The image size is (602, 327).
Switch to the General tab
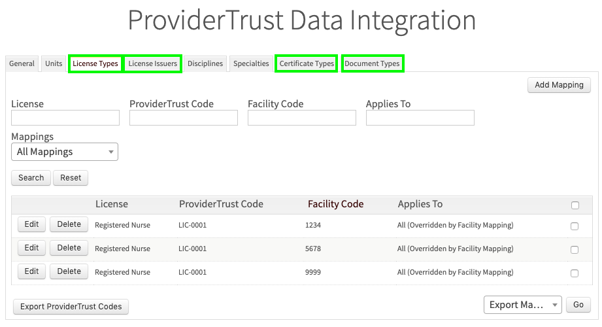[x=22, y=64]
